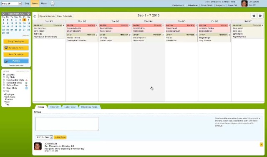Select the Unscheduled Shifts radio option
Image resolution: width=267 pixels, height=157 pixels.
point(4,80)
